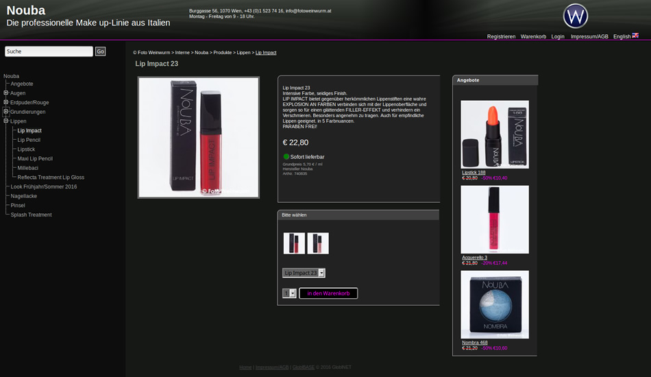Click the Sofort lieferbar status text
651x377 pixels.
307,157
